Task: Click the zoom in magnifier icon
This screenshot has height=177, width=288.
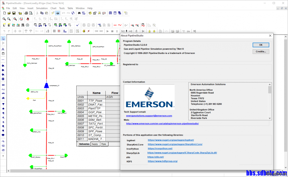Action: click(4, 19)
